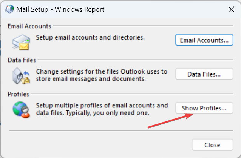
Task: Open Show Profiles... list
Action: (204, 108)
